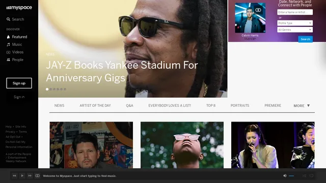Open the Profile Type dropdown

pyautogui.click(x=295, y=23)
